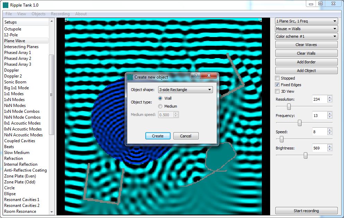Select the Refraction setup
Image resolution: width=344 pixels, height=218 pixels.
[14, 158]
